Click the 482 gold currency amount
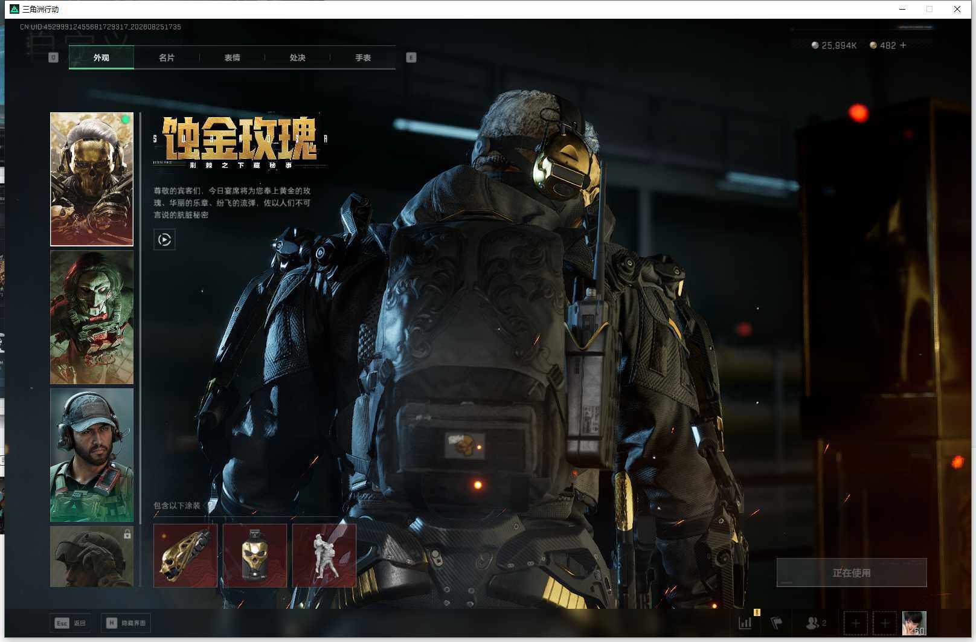Screen dimensions: 976x642 pyautogui.click(x=888, y=45)
